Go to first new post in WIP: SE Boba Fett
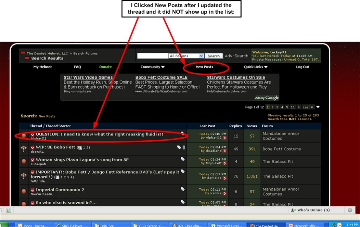360x227 pixels. tap(33, 147)
